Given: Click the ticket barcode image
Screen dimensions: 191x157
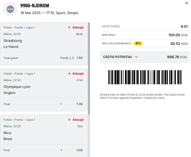Looking at the screenshot, I should tap(145, 77).
